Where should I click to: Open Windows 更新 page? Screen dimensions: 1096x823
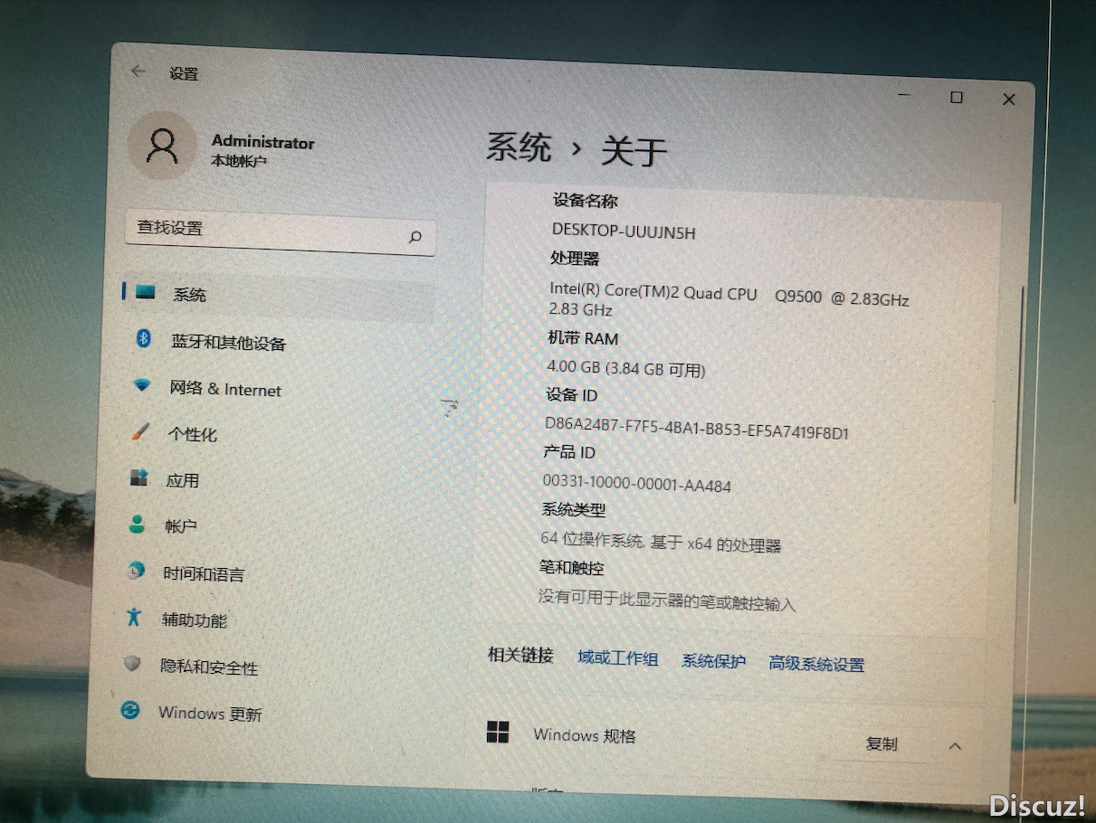coord(210,714)
